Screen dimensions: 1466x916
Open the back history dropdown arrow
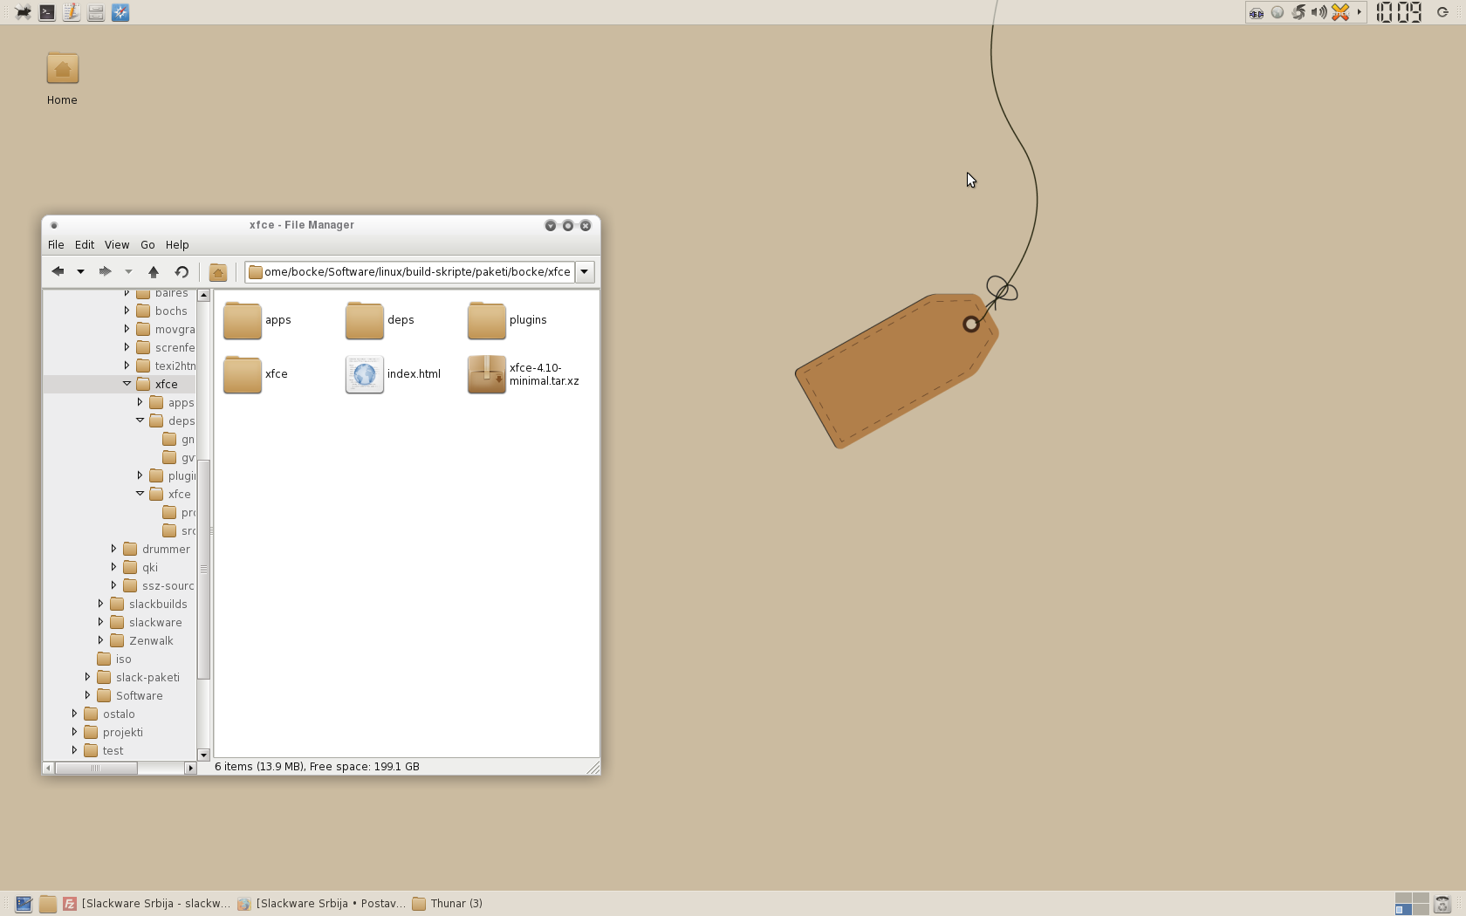pyautogui.click(x=80, y=271)
